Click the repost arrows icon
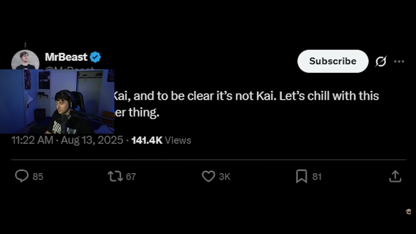This screenshot has width=416, height=234. point(115,176)
